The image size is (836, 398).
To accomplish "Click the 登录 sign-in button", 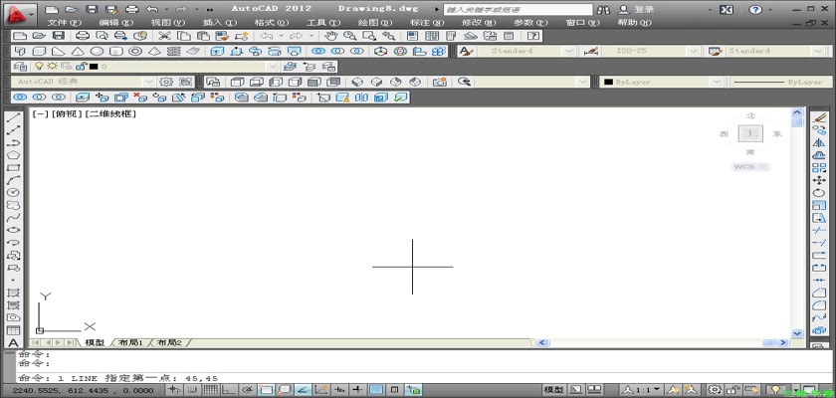I will coord(636,10).
